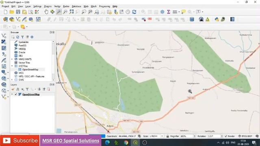Screen dimensions: 260x146
Task: Expand the WMS/WMTS tree node
Action: pos(12,59)
